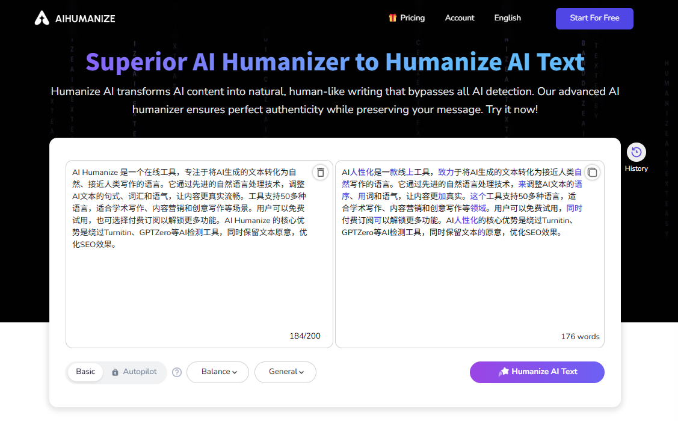678x421 pixels.
Task: Click the gift icon beside Pricing
Action: click(x=392, y=17)
